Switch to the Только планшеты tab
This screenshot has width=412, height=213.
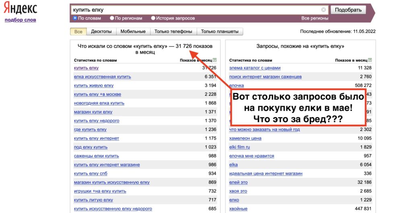coord(220,31)
